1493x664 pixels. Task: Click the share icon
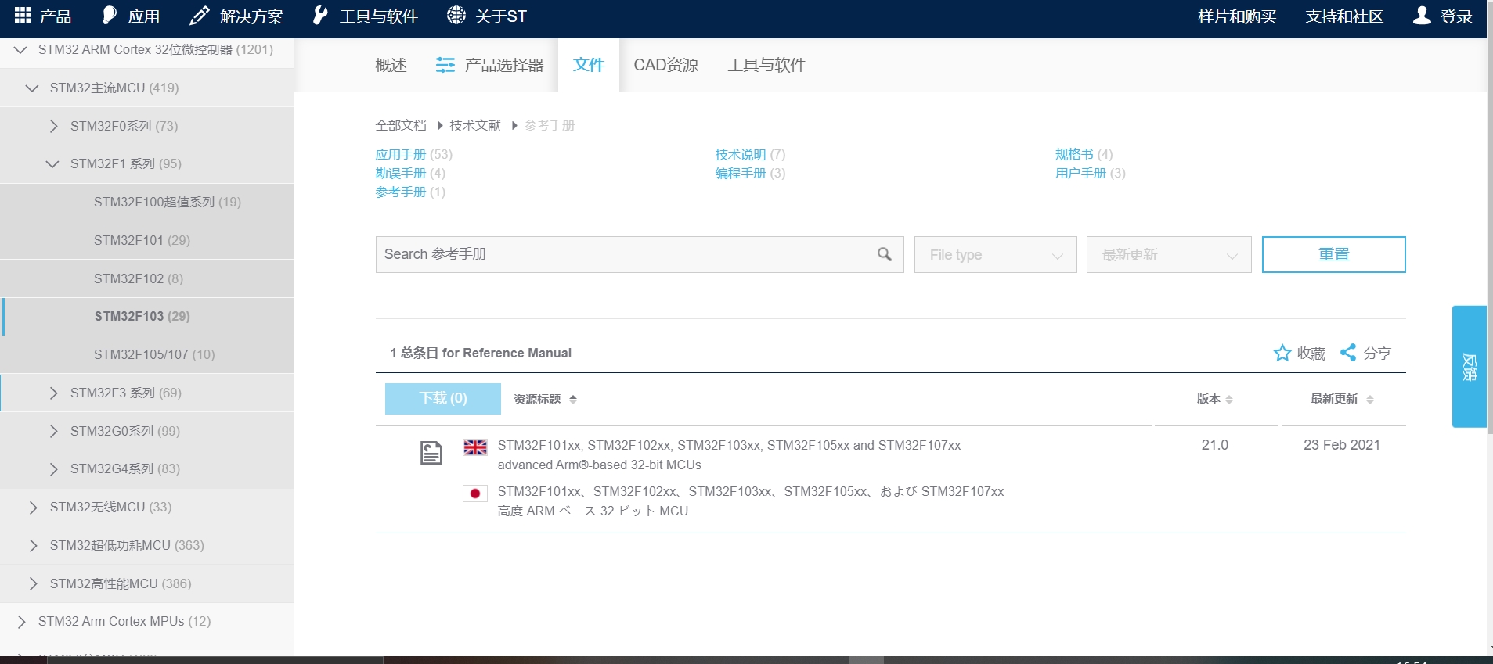(x=1348, y=353)
